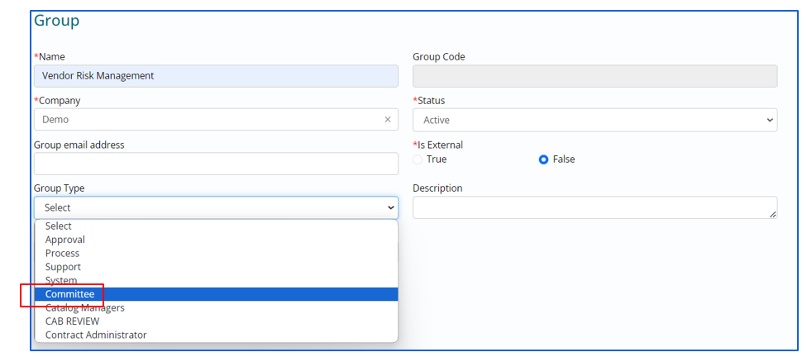The height and width of the screenshot is (357, 807).
Task: Click the Name input field
Action: point(216,76)
